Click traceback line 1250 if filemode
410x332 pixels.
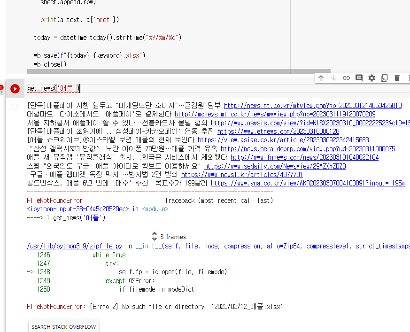(158, 289)
